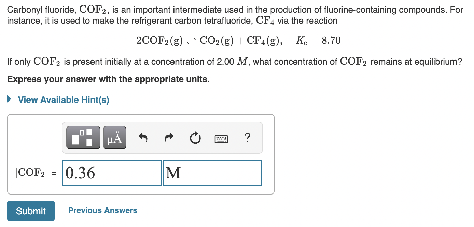Viewport: 474px width, 227px height.
Task: Open Previous Answers
Action: point(102,210)
